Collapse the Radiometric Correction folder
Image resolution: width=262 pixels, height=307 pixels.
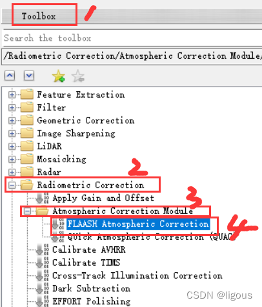tap(12, 185)
